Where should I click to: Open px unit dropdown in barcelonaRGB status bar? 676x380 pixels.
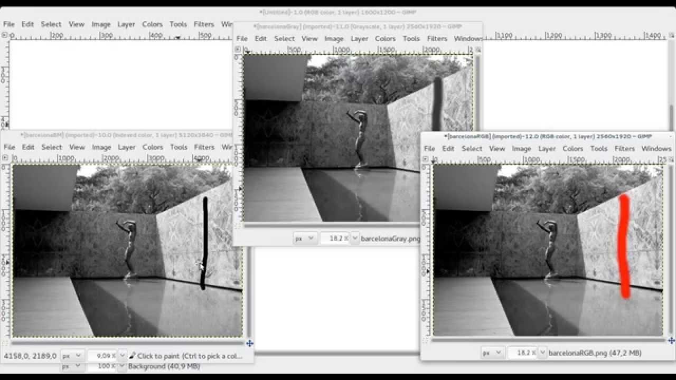[x=493, y=353]
